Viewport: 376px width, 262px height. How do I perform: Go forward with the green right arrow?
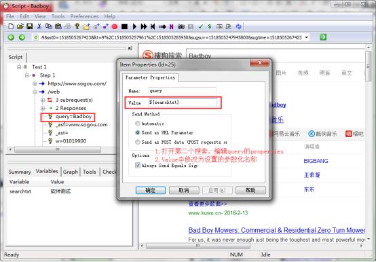pos(22,37)
